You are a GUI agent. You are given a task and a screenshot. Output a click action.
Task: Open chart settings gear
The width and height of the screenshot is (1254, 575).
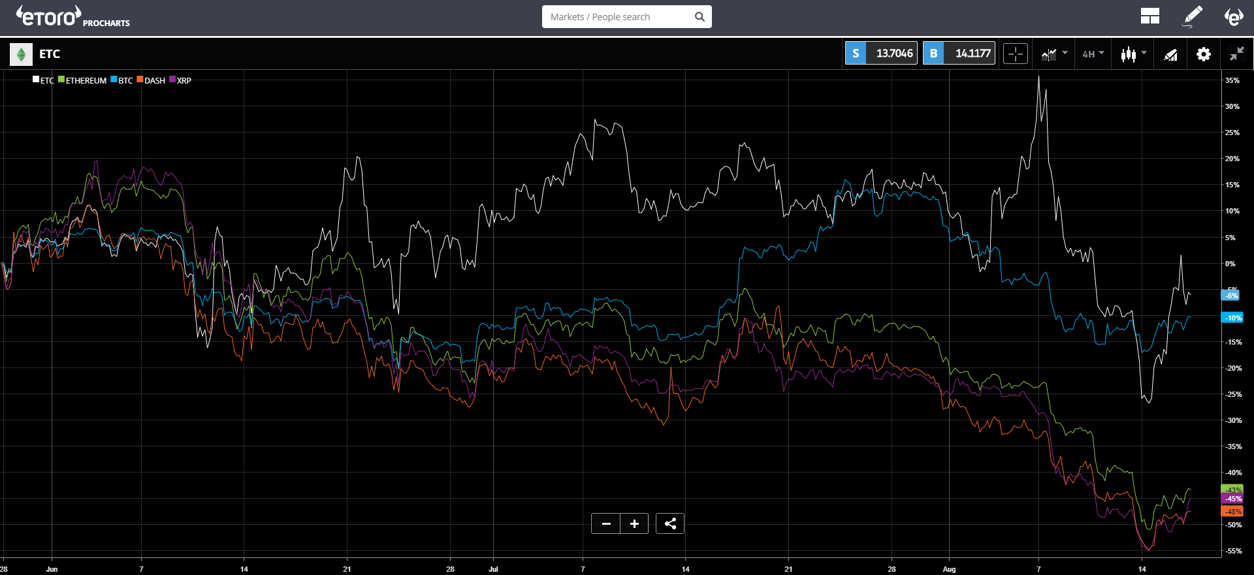[x=1203, y=54]
